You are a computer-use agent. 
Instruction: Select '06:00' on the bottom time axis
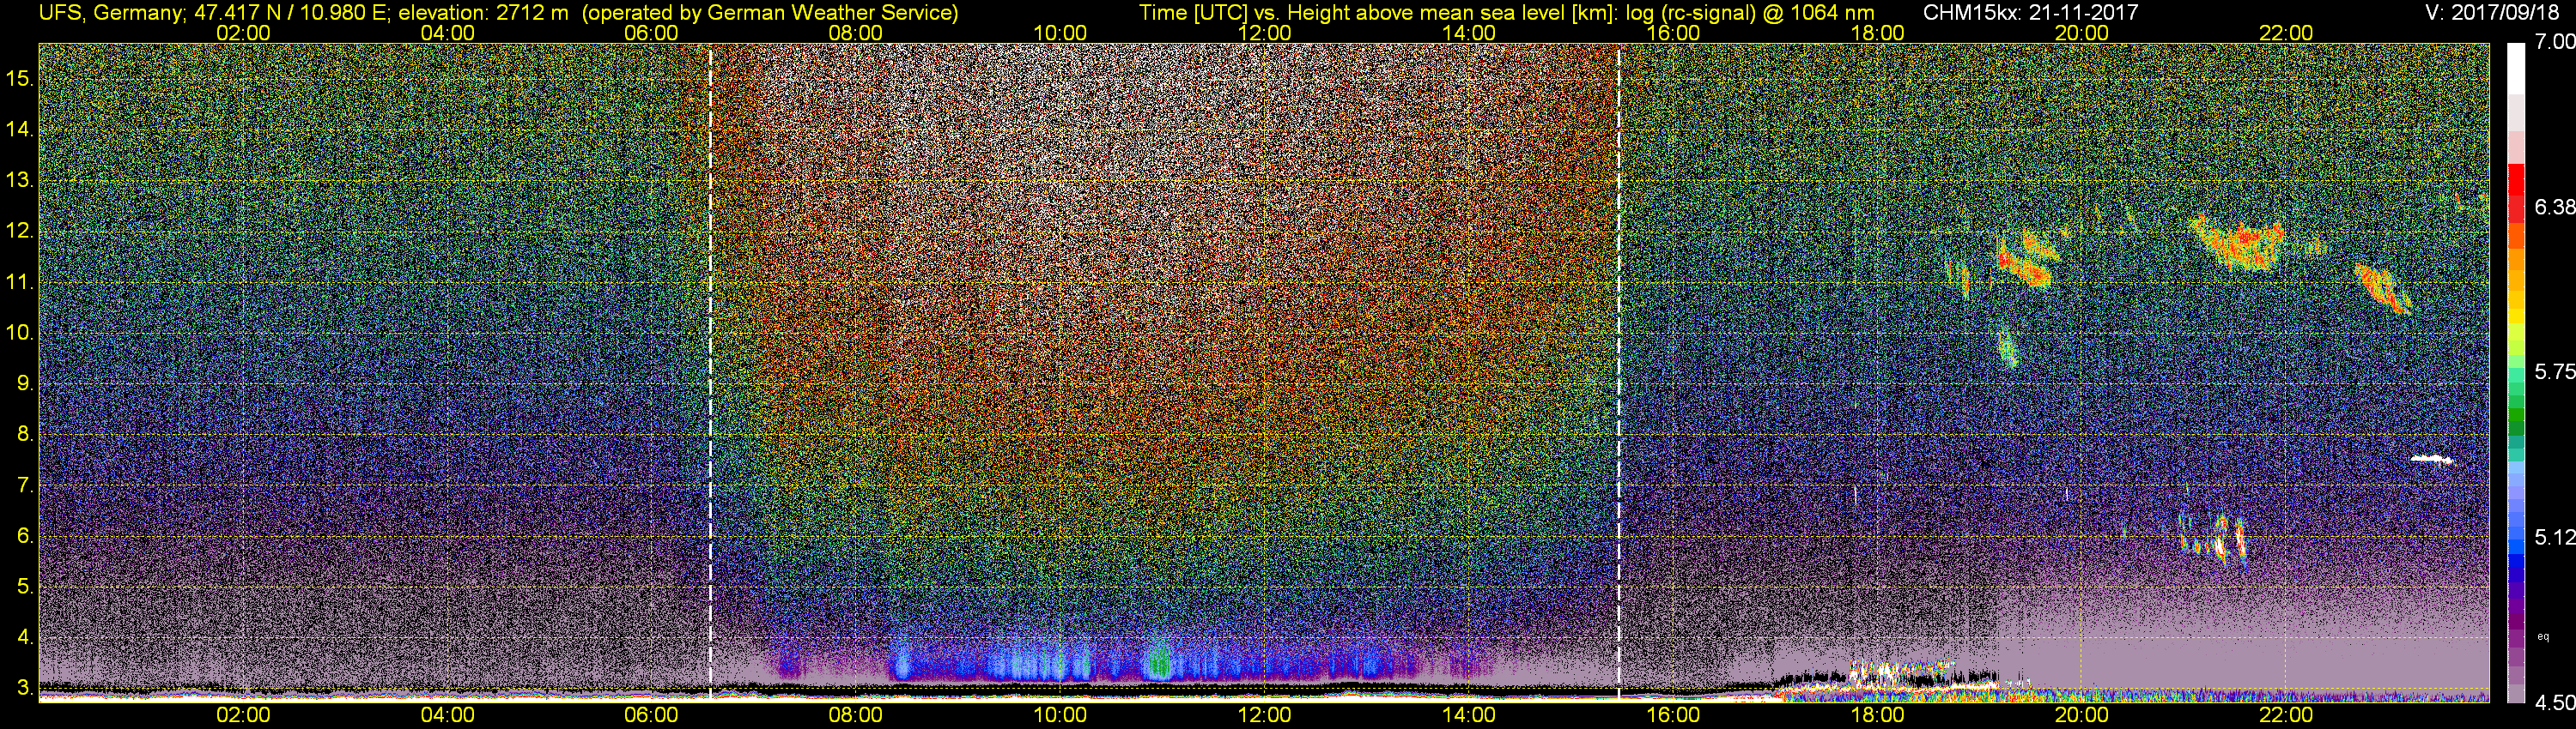pos(651,715)
